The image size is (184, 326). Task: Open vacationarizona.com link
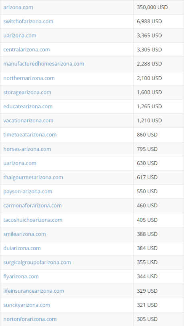tap(28, 121)
